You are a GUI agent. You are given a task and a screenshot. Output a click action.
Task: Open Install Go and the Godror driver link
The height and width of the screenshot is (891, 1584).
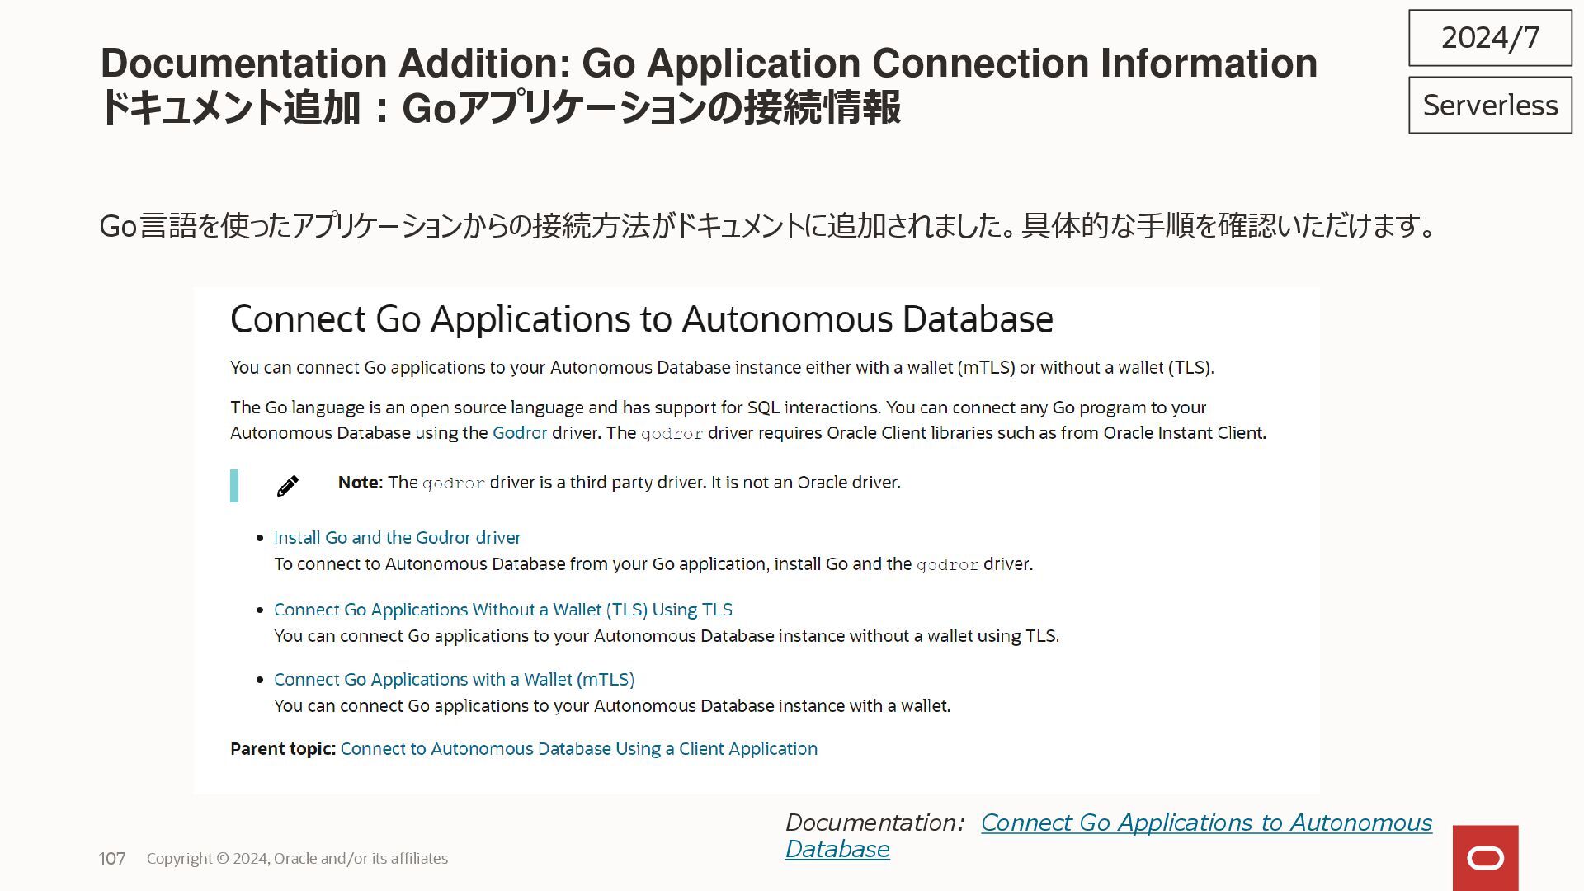[397, 538]
